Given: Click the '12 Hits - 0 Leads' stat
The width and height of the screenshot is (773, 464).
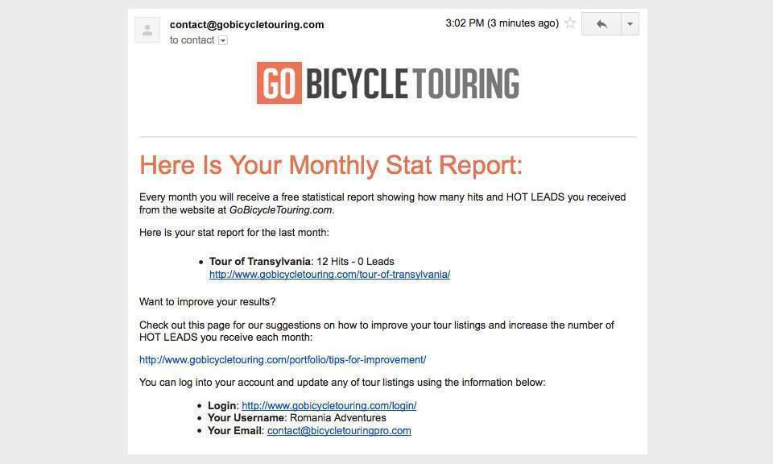Looking at the screenshot, I should click(355, 261).
